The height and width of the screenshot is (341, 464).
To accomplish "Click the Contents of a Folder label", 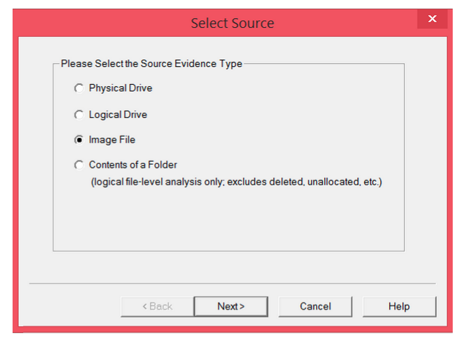I will click(x=133, y=165).
